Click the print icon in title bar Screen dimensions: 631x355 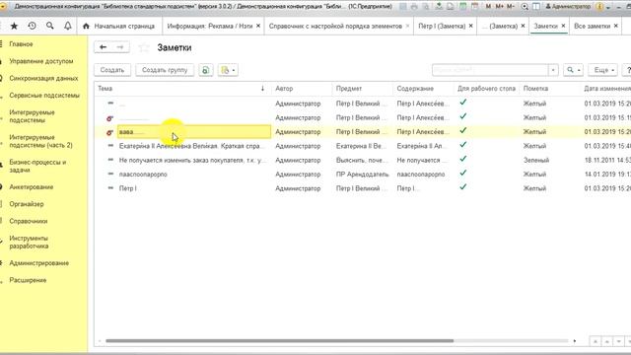coord(414,7)
